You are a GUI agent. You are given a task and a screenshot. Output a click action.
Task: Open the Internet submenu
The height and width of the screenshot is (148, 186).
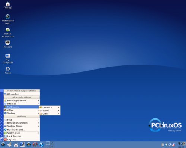(x=22, y=104)
